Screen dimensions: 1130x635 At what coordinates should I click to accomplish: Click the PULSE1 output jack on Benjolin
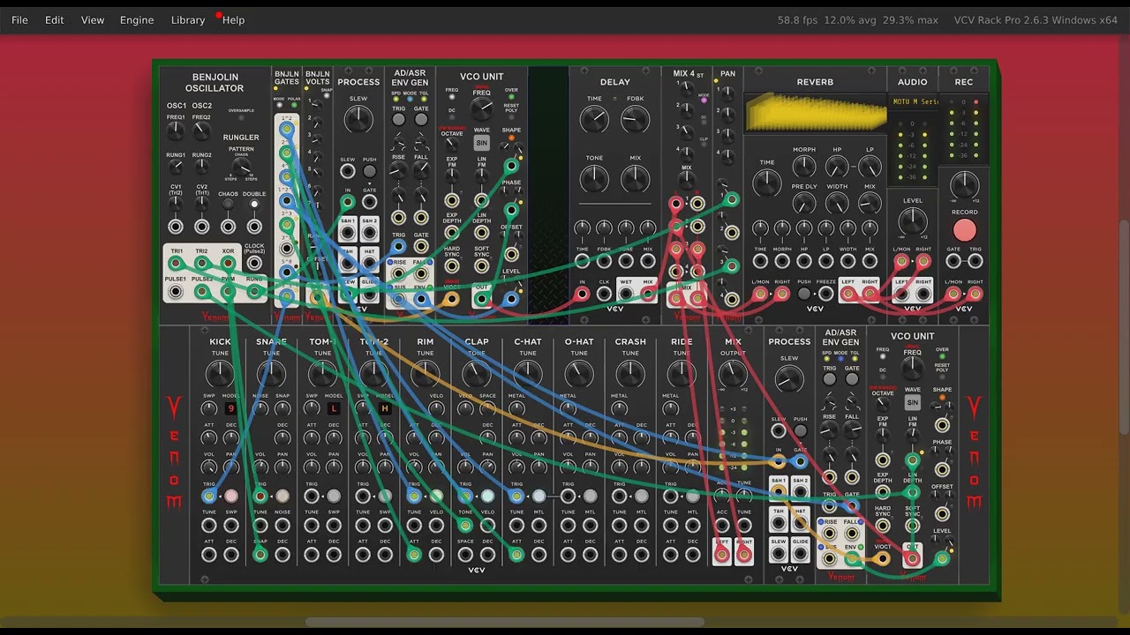pyautogui.click(x=176, y=292)
